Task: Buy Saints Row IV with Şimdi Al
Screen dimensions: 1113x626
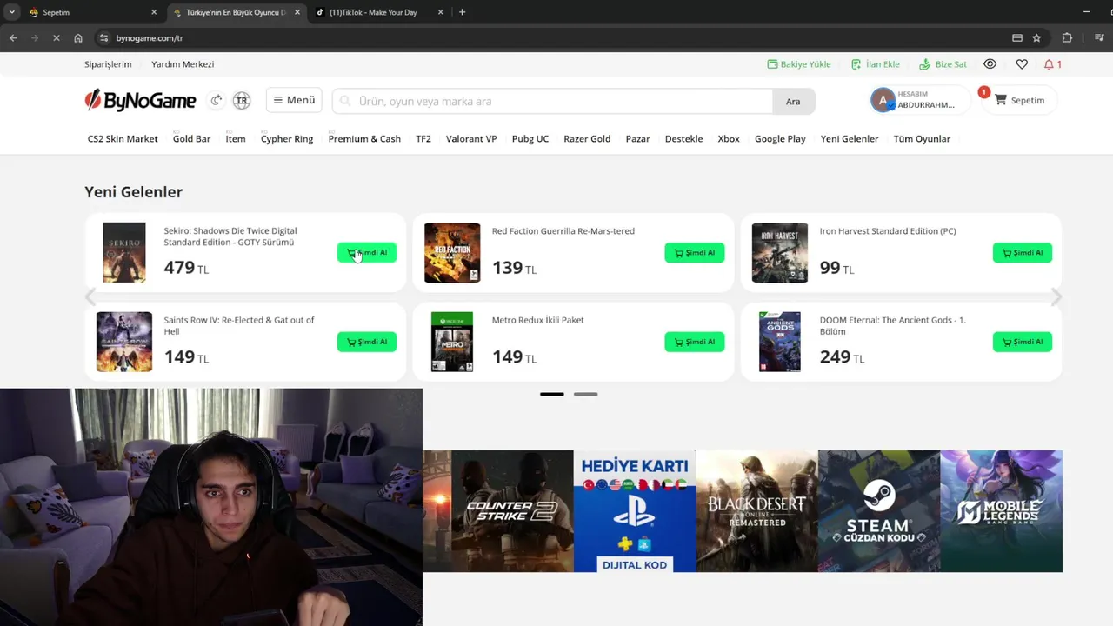Action: [x=367, y=342]
